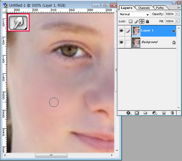Delete layer with the trash icon
Screen dimensions: 182x161
[x=172, y=113]
